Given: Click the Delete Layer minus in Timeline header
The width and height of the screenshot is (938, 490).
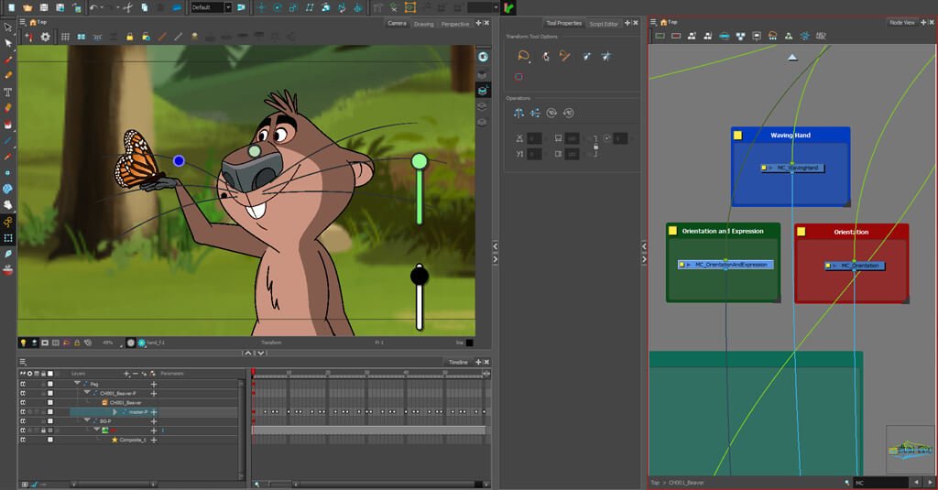Looking at the screenshot, I should pos(136,374).
